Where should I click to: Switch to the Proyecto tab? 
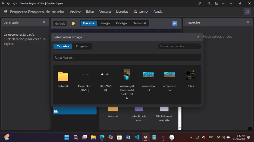(x=82, y=46)
